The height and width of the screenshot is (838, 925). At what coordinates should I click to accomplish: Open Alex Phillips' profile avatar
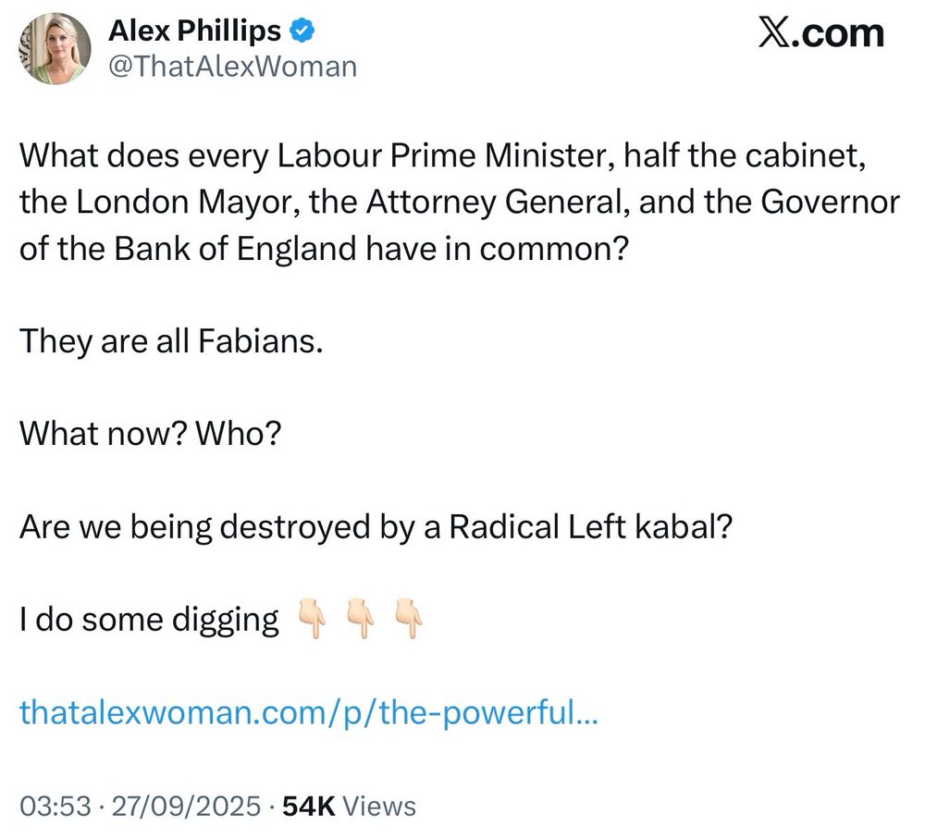(55, 49)
